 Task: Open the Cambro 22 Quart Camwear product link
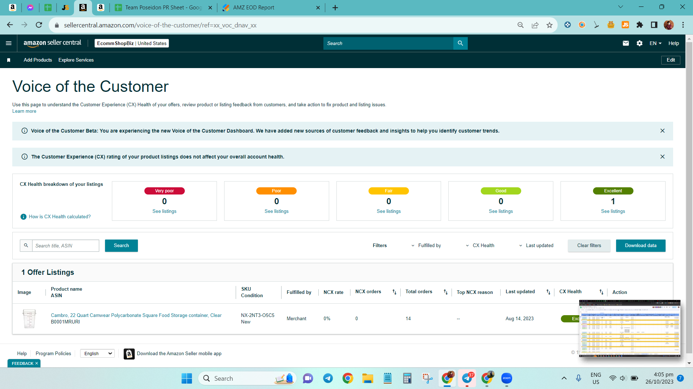click(136, 315)
